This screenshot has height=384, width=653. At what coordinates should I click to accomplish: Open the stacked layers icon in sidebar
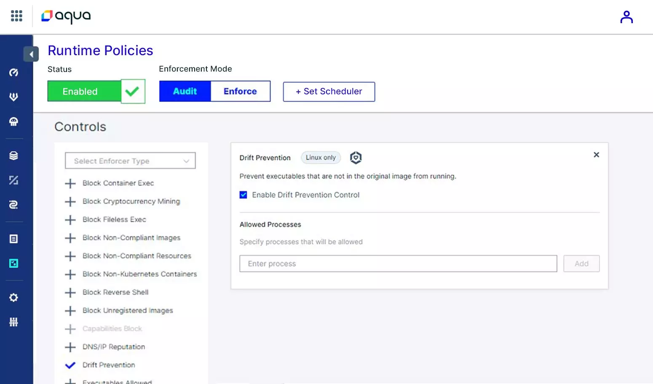coord(13,155)
